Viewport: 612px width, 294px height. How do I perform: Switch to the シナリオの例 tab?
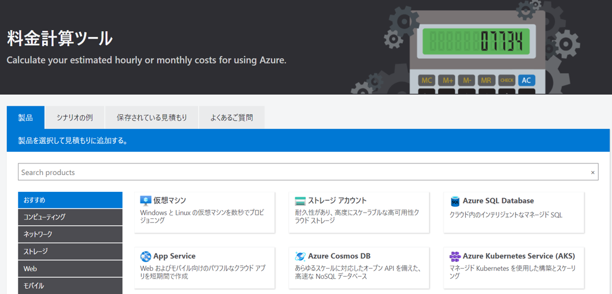[x=75, y=118]
